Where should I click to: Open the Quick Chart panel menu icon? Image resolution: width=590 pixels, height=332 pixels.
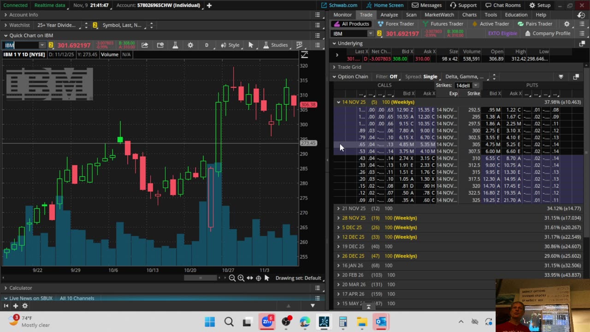click(317, 36)
